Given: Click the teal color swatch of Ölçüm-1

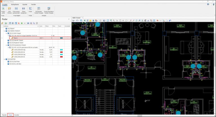Looking at the screenshot, I should pos(61,38).
